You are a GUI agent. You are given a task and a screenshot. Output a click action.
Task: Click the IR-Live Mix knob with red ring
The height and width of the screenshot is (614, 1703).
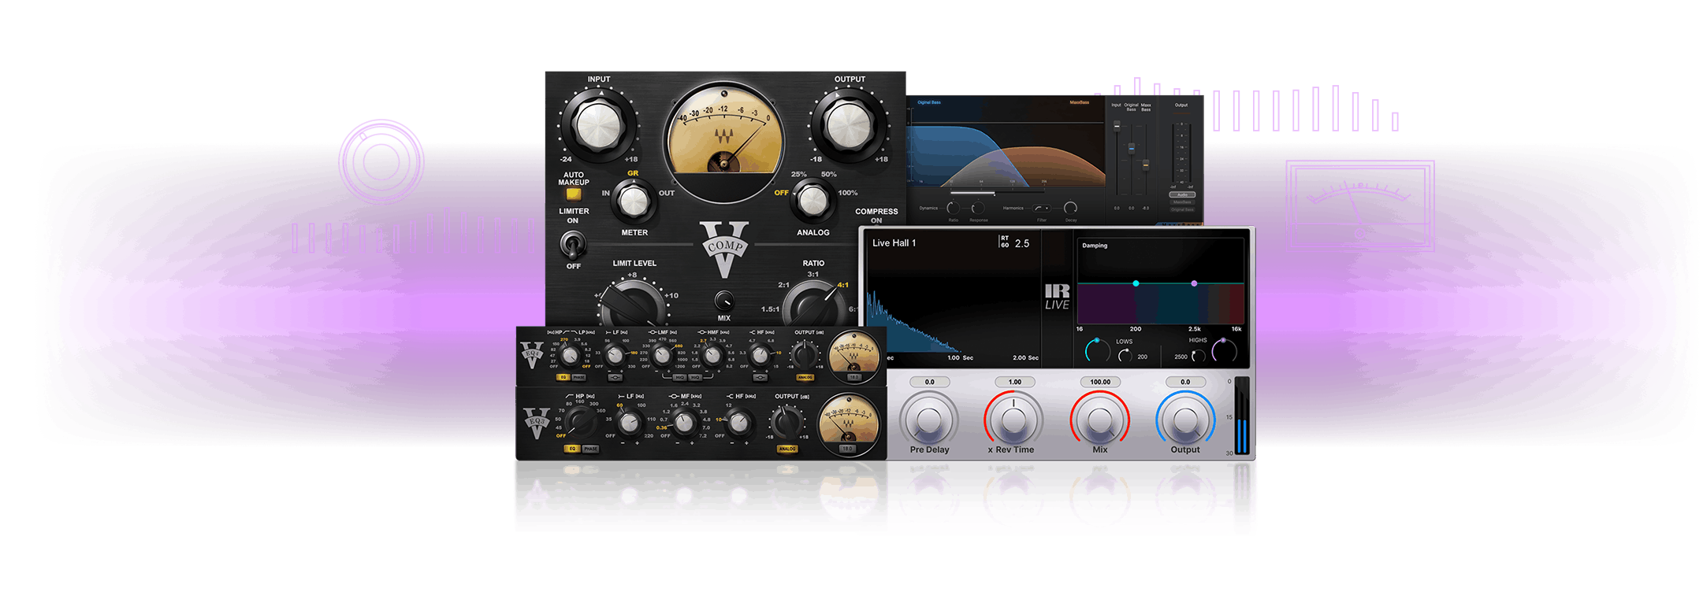coord(1099,420)
